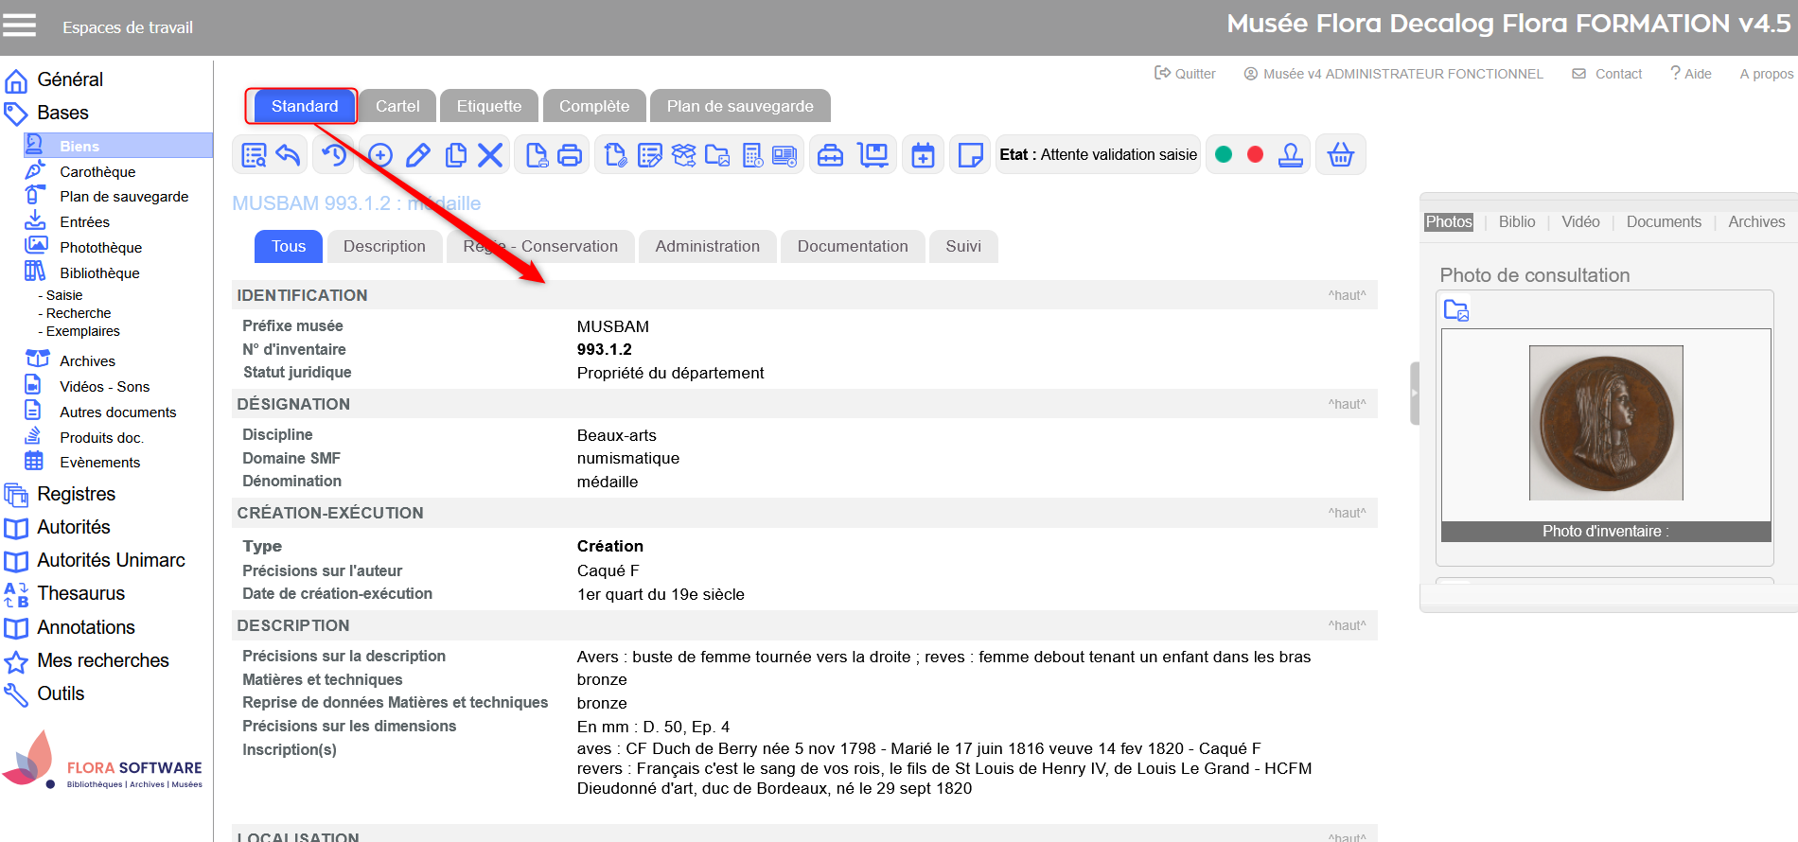Click the validation stamp icon
Screen dimensions: 1798x842
pyautogui.click(x=1290, y=155)
